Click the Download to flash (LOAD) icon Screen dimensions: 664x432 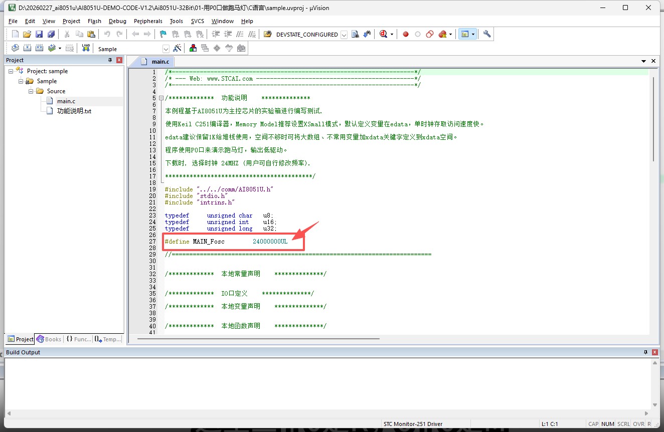click(86, 48)
